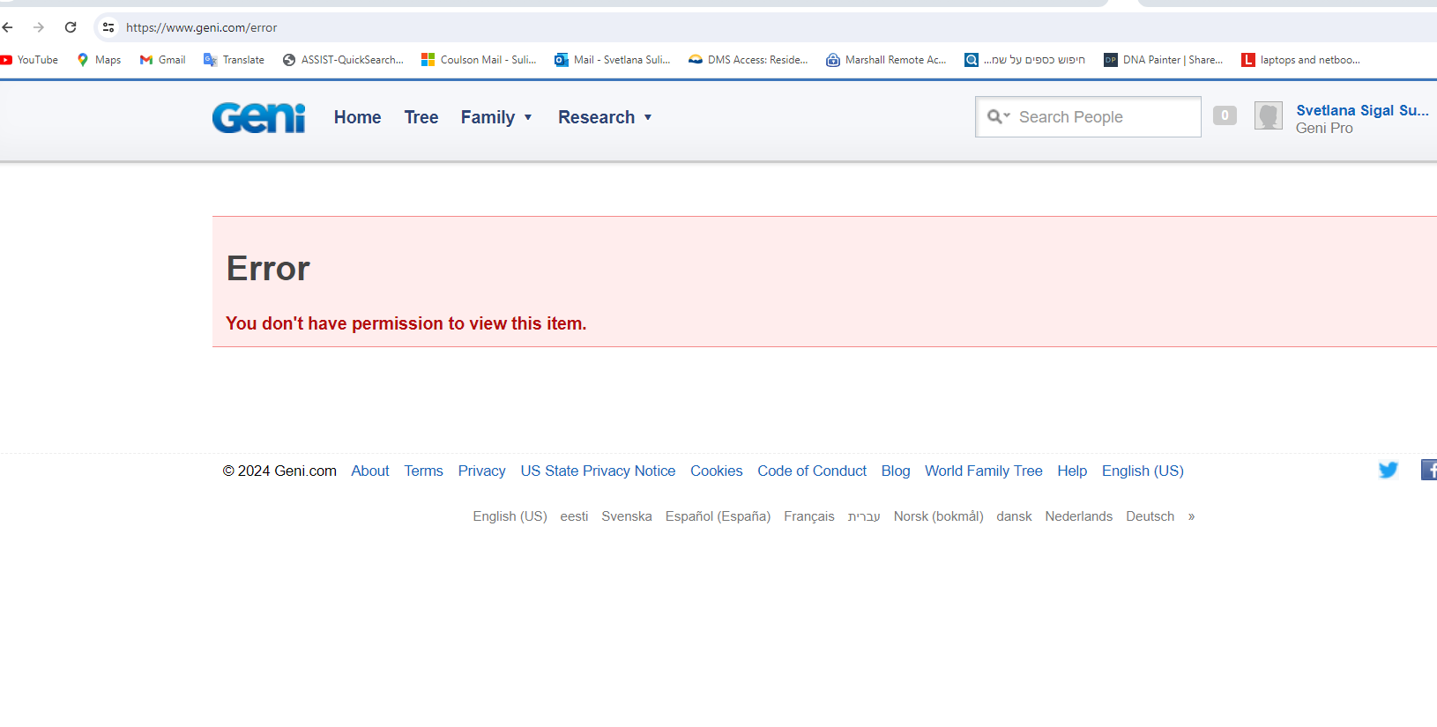
Task: Click the Geni logo
Action: coord(258,118)
